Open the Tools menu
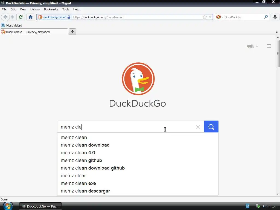 coord(66,9)
